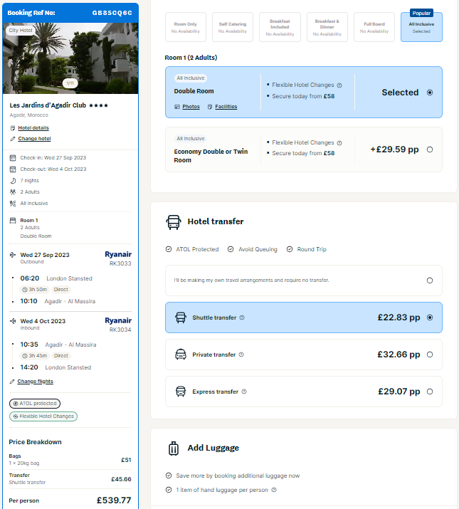Click the Economy room +£29.59 pp price
The height and width of the screenshot is (509, 459).
pyautogui.click(x=394, y=149)
